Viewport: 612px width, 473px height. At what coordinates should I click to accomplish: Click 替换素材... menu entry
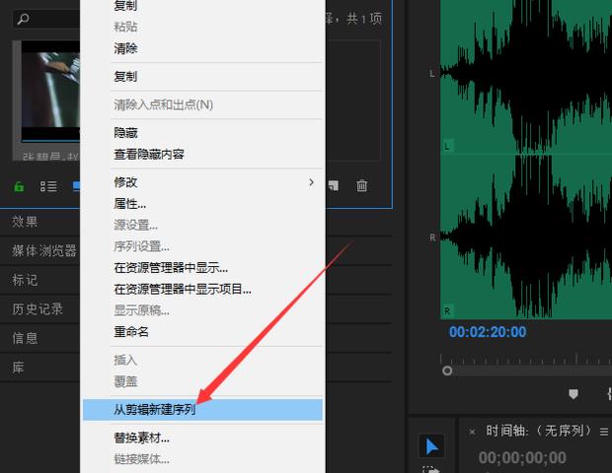pos(142,438)
